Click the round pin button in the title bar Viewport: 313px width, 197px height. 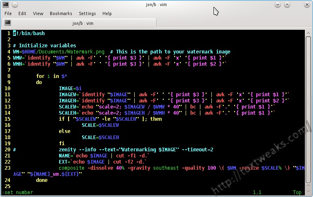[x=15, y=4]
